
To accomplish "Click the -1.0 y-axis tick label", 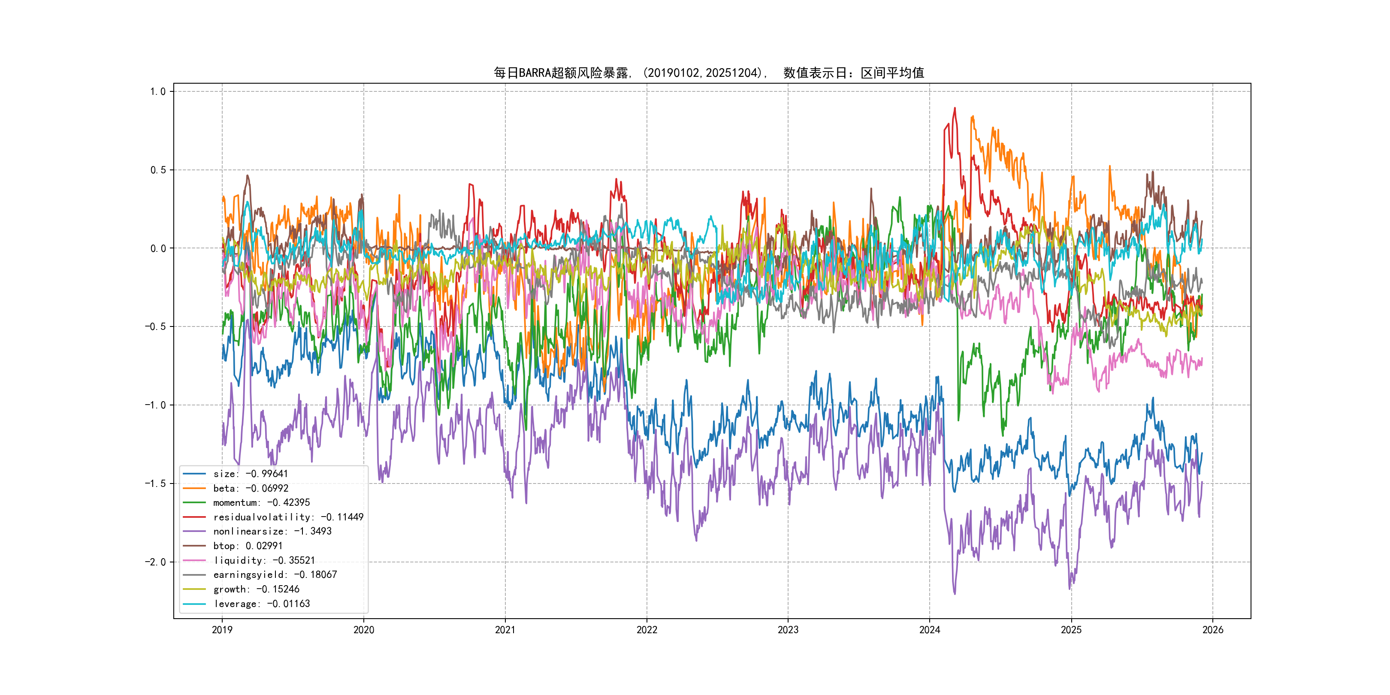I will pos(155,405).
